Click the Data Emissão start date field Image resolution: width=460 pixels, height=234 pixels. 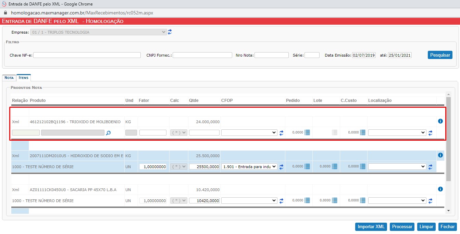[x=364, y=55]
